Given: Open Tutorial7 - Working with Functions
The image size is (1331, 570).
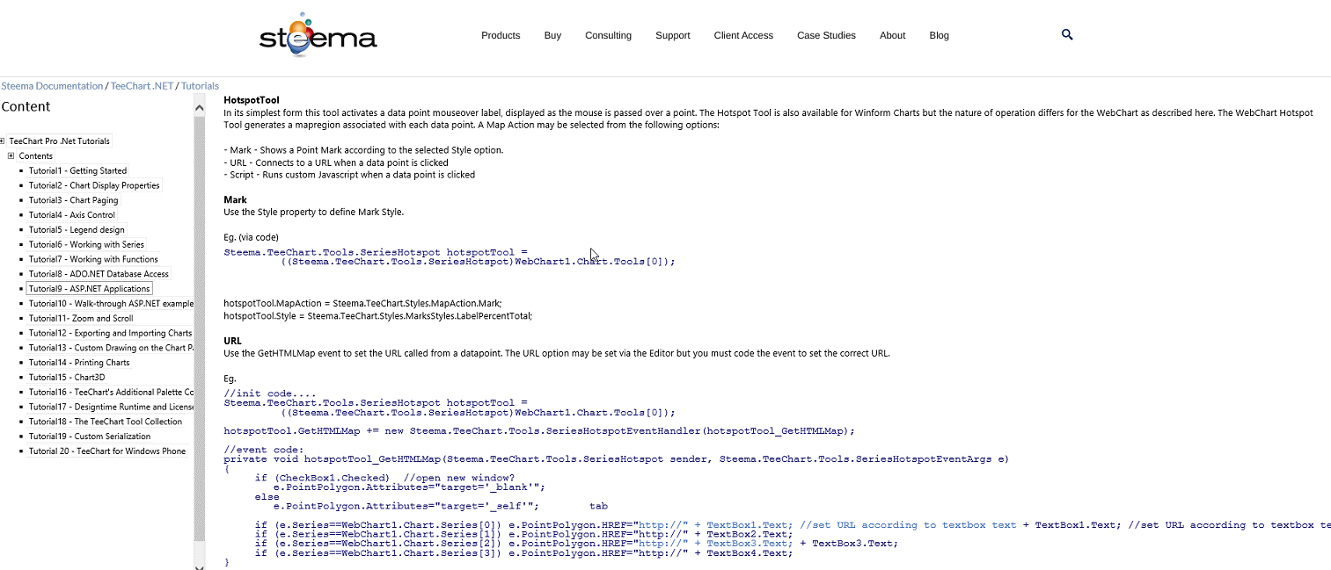Looking at the screenshot, I should 93,259.
